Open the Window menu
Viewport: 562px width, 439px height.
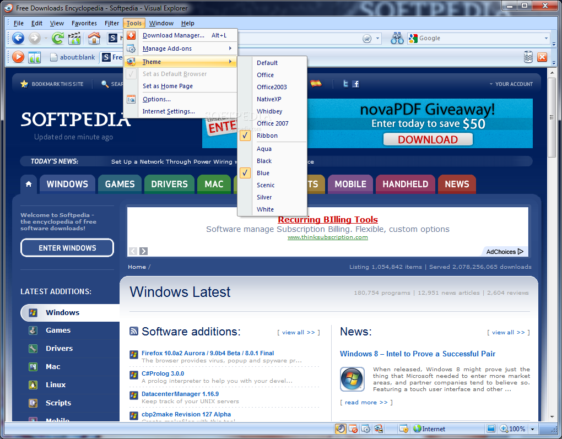[x=161, y=23]
